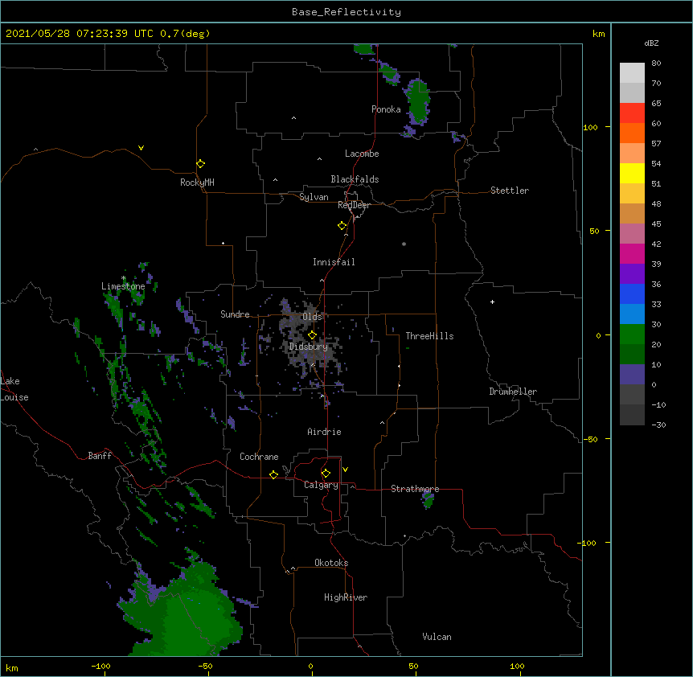Select the red 65–60 dBZ legend swatch
The image size is (693, 677).
632,113
